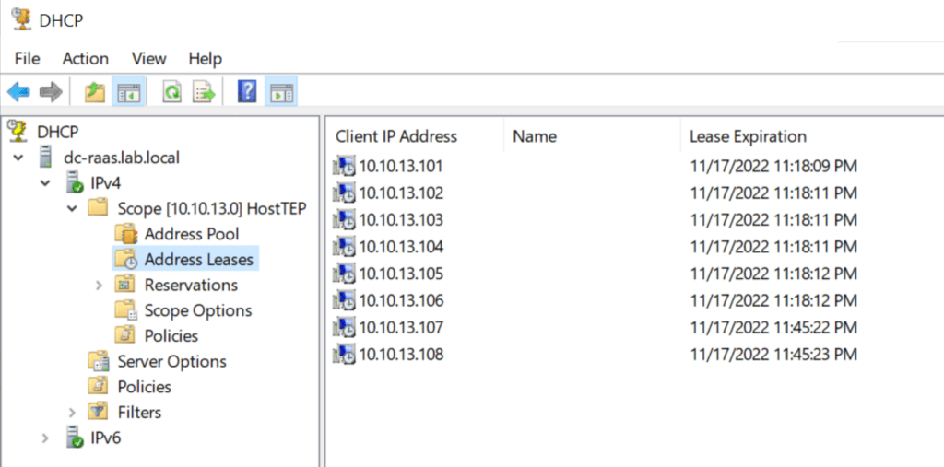944x467 pixels.
Task: Open the View menu
Action: click(148, 58)
